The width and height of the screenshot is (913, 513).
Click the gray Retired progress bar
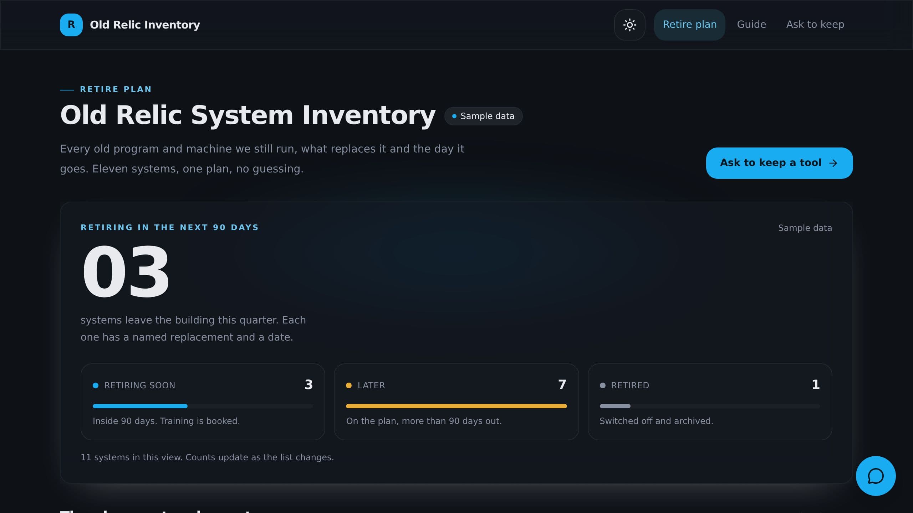coord(615,406)
